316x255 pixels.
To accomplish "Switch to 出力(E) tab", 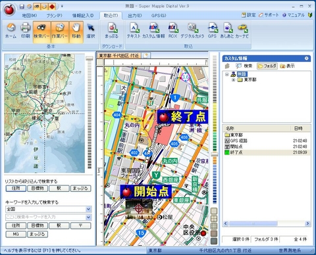I will tap(135, 15).
